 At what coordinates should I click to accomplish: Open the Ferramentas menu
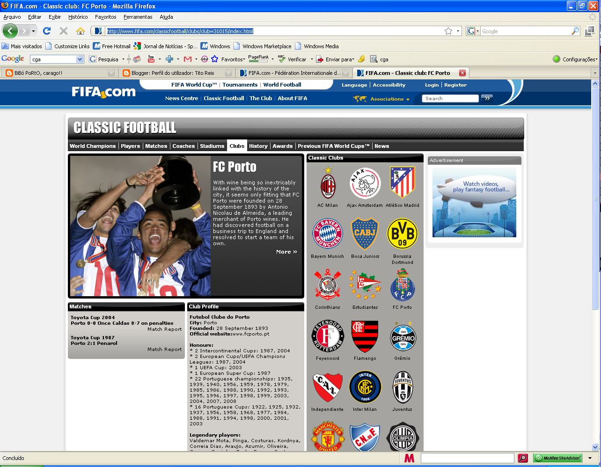[x=138, y=17]
